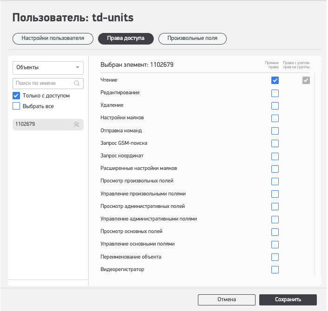Check the Переименование объекта box

[275, 257]
